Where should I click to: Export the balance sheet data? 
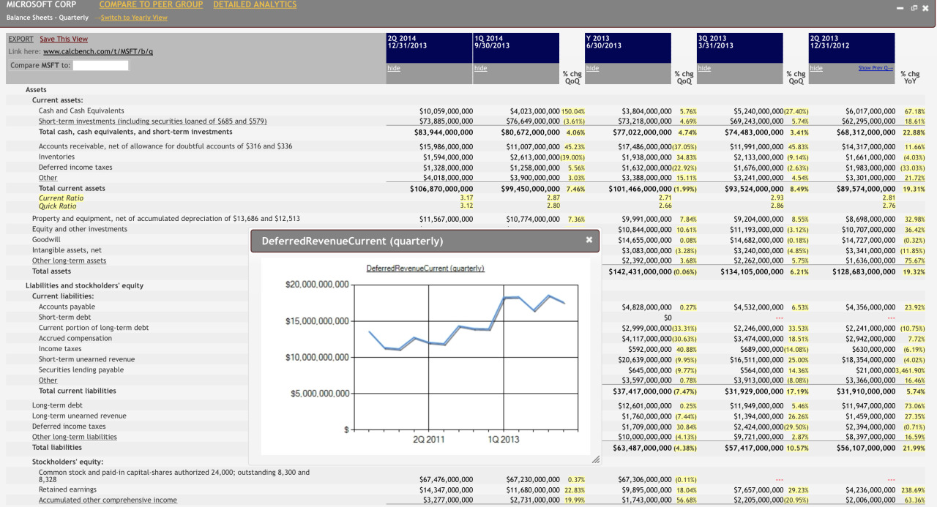click(x=20, y=40)
